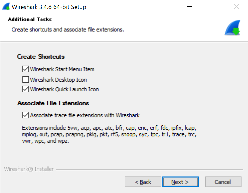
Task: Select the Wireshark Start Menu Item label
Action: 62,69
